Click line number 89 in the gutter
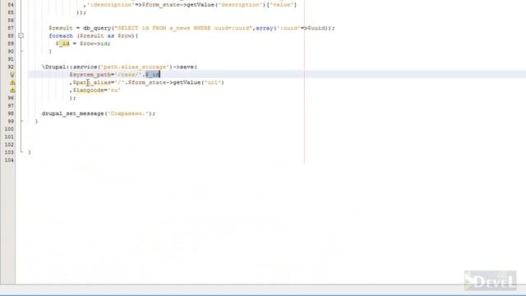Screen dimensions: 526x296 click(x=11, y=44)
